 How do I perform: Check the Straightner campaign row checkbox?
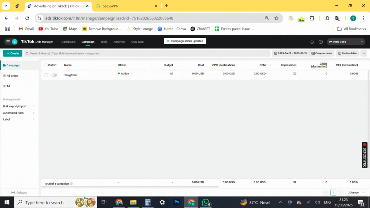tap(46, 75)
